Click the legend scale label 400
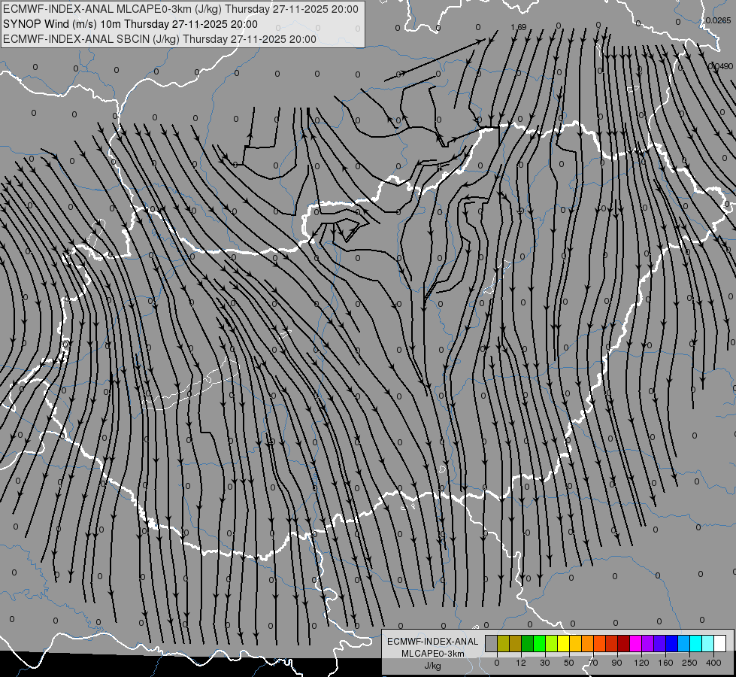 click(713, 663)
